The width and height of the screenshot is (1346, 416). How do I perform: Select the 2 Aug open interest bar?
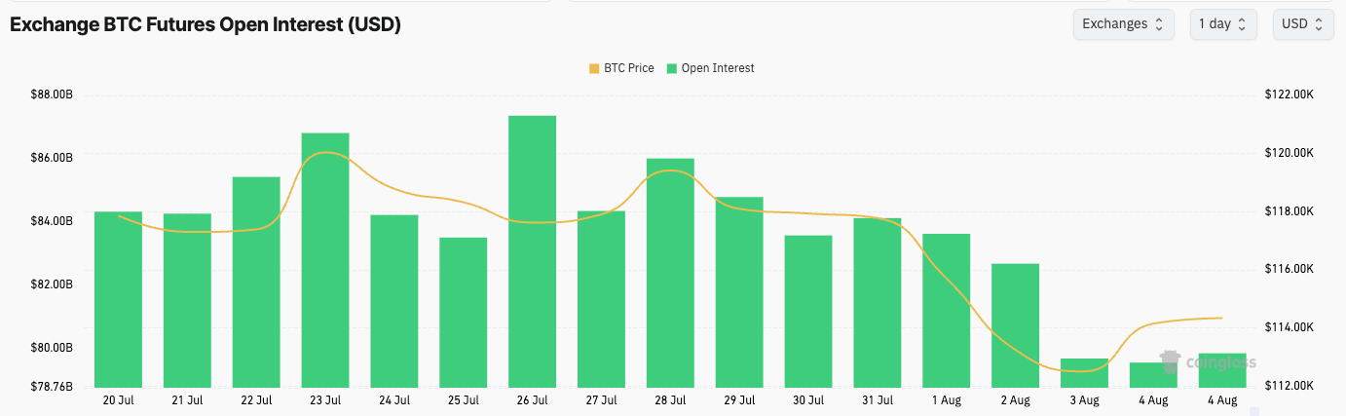coord(1015,325)
